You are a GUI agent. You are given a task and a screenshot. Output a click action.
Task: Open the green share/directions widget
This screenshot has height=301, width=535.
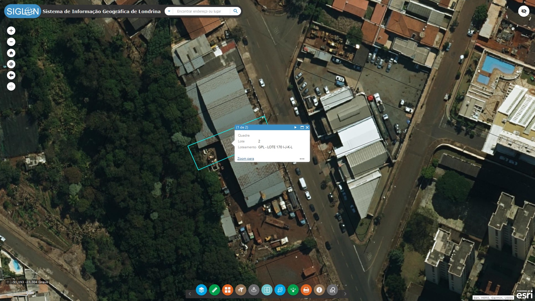(293, 290)
